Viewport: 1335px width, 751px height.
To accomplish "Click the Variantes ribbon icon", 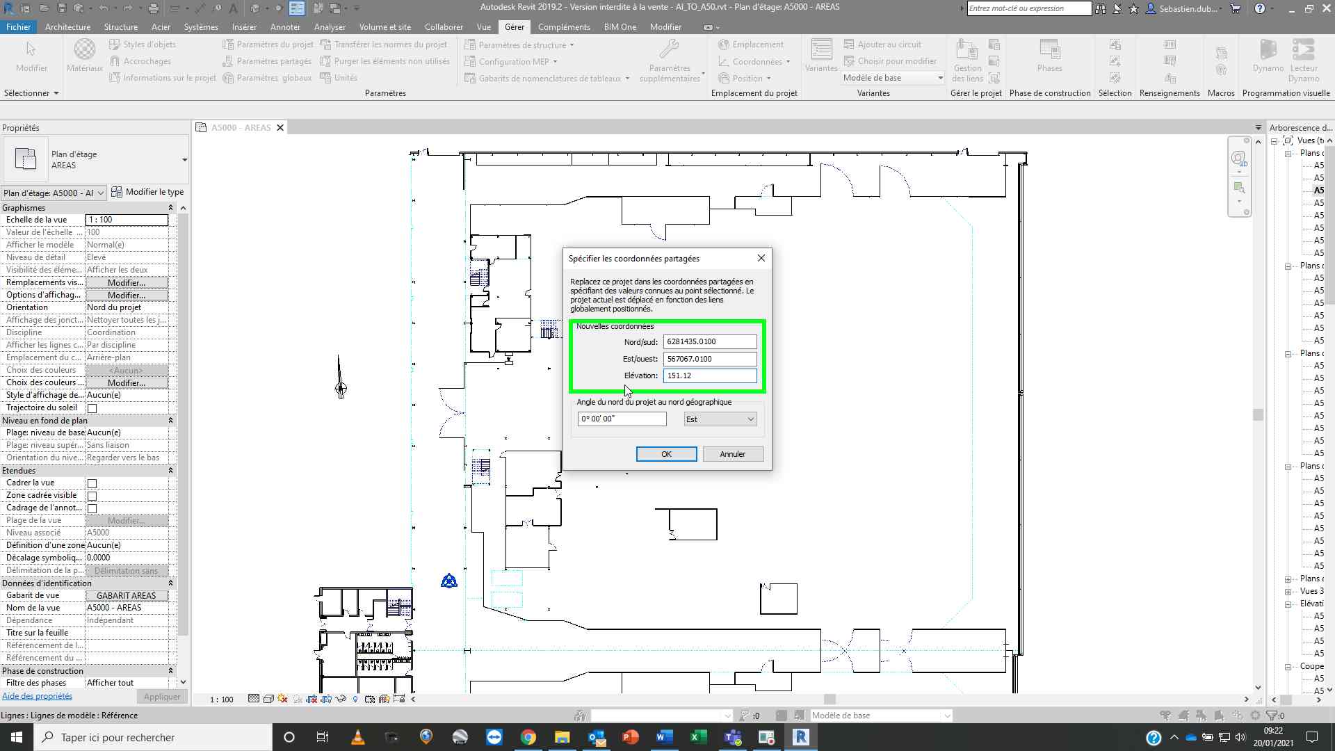I will point(821,55).
